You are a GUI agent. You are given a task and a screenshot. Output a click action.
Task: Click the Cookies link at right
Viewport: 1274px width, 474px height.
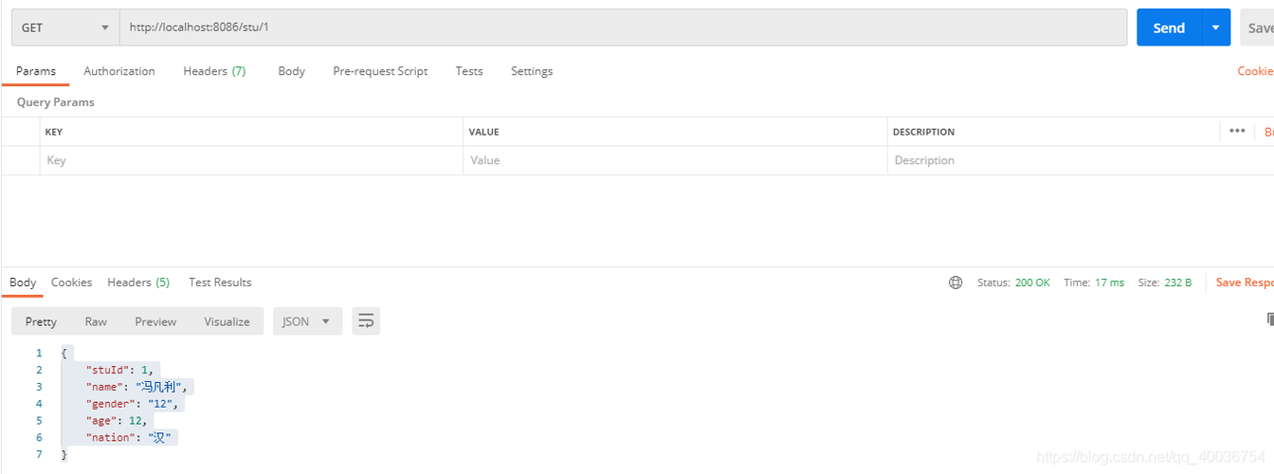tap(1255, 71)
